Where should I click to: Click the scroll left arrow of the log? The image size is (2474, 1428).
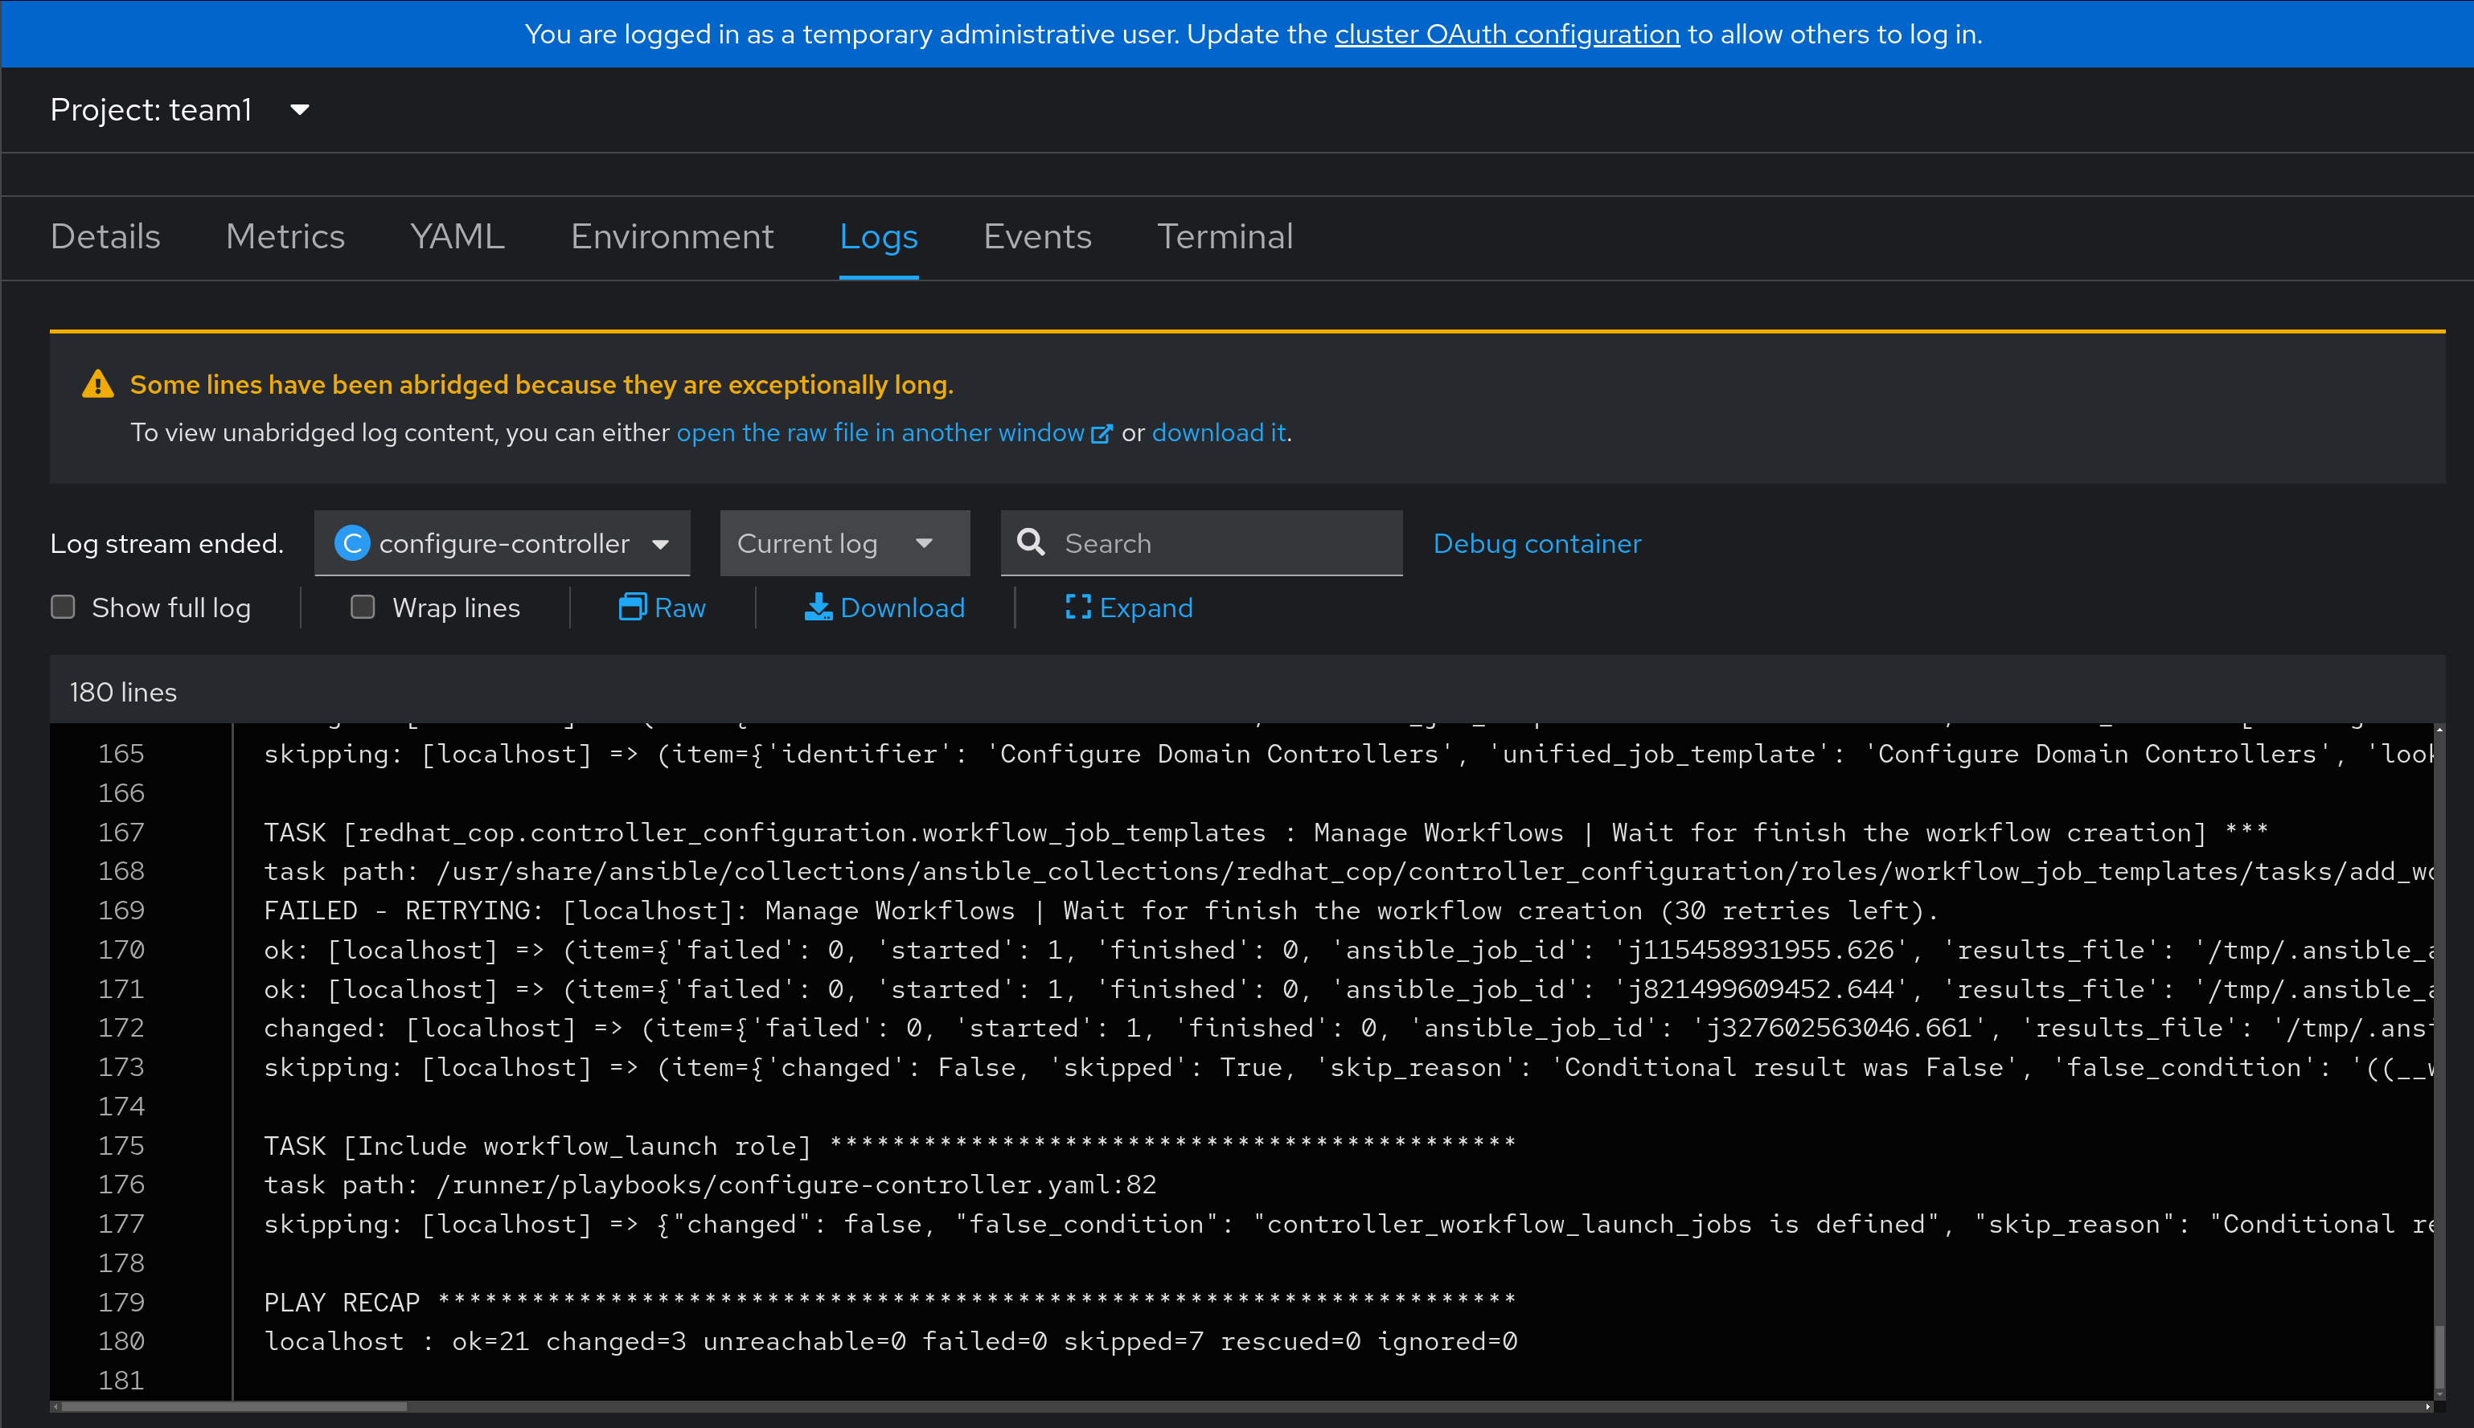(x=56, y=1406)
